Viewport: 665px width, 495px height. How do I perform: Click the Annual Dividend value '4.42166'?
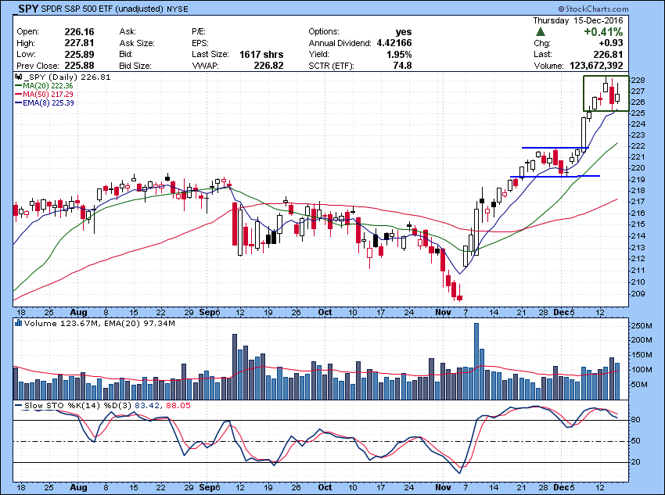(394, 43)
